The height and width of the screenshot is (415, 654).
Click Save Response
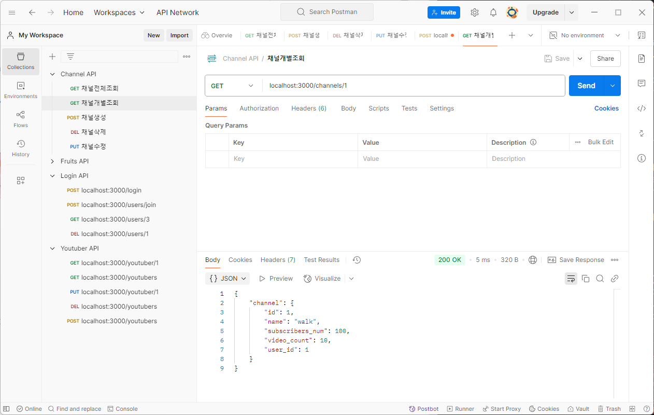tap(576, 260)
